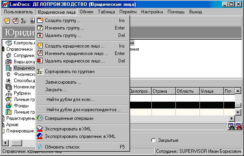The image size is (244, 156).
Task: Select 'Найти дубли для корреспондентов...'
Action: point(83,110)
